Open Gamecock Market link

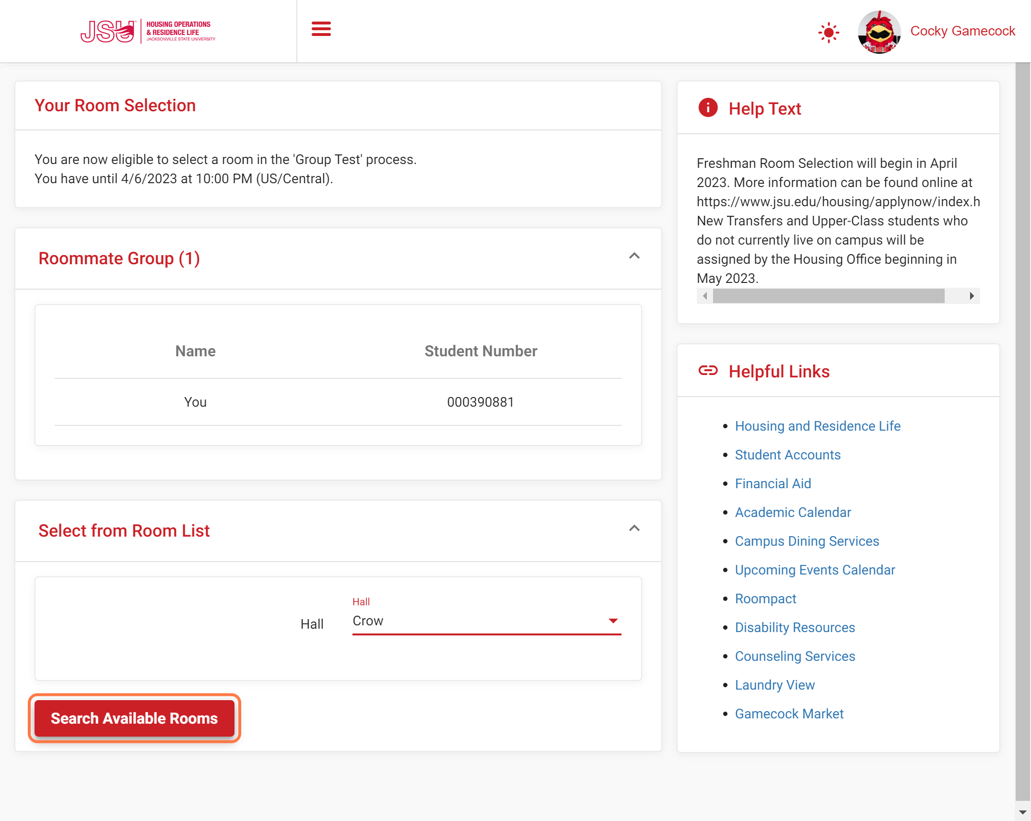pos(789,714)
